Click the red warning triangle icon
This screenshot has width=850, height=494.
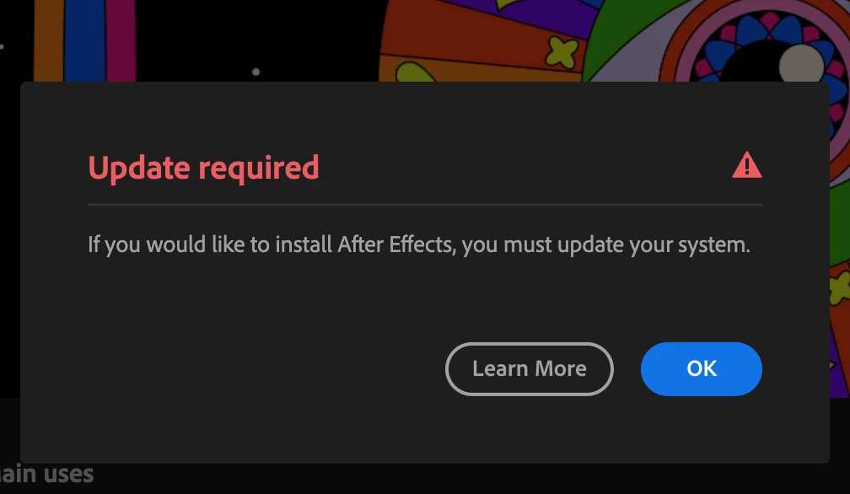click(x=746, y=164)
